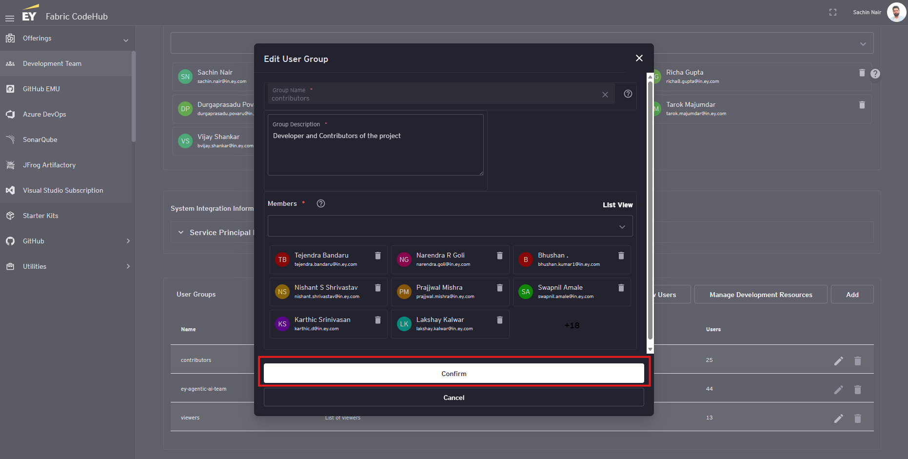Switch members display to List View

(x=617, y=205)
